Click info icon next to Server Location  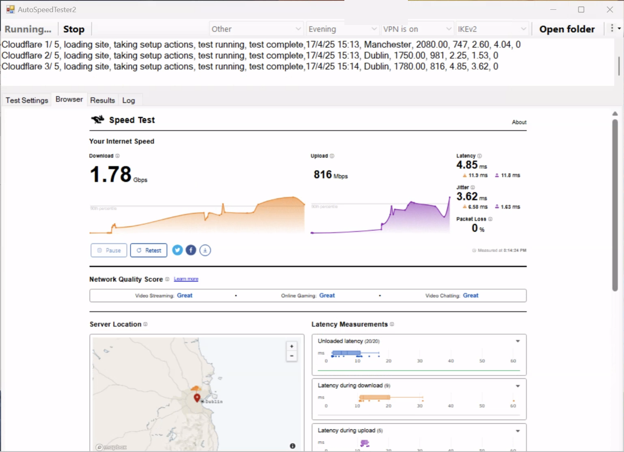pyautogui.click(x=146, y=324)
